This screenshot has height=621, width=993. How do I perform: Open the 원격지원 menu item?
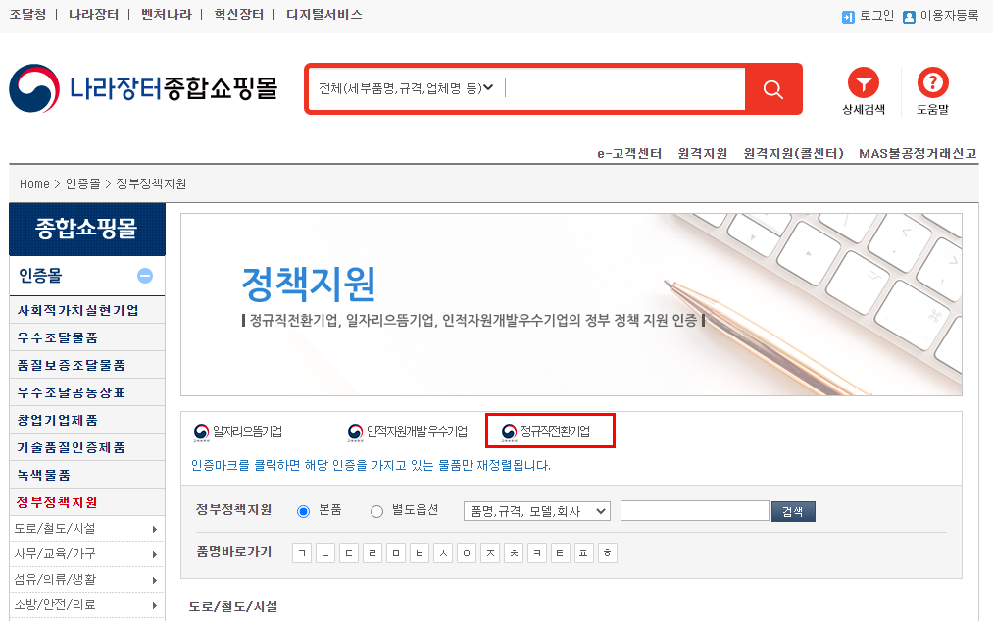tap(702, 153)
